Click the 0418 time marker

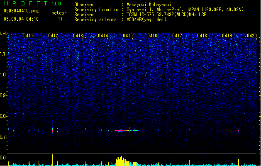[202, 36]
